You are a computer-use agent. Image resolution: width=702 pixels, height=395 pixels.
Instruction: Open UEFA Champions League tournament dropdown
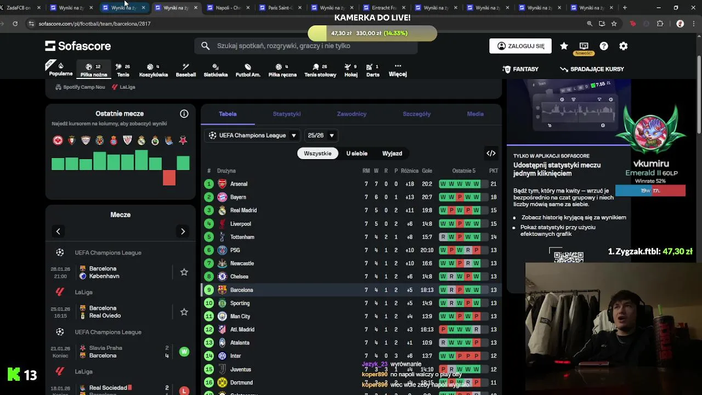pos(253,135)
